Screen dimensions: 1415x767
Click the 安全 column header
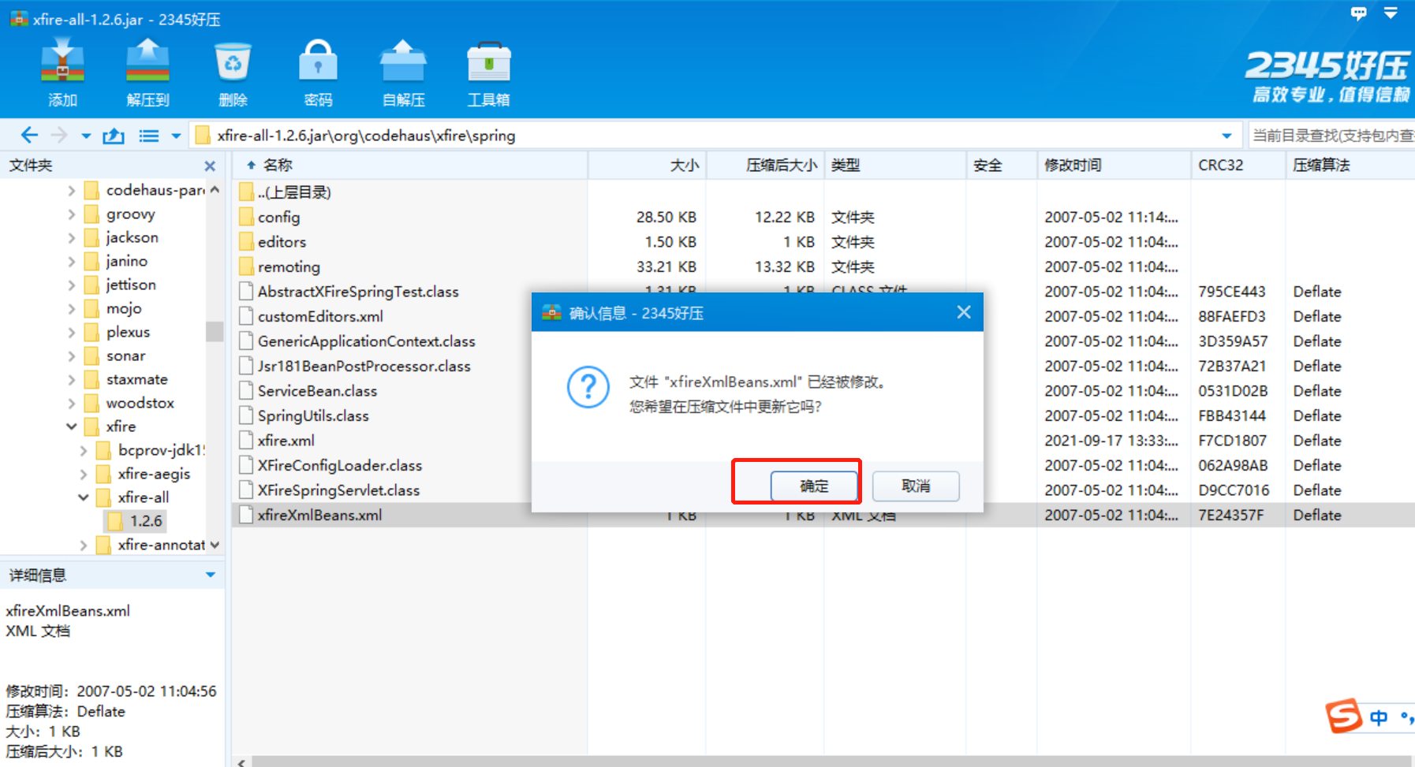pos(1002,166)
